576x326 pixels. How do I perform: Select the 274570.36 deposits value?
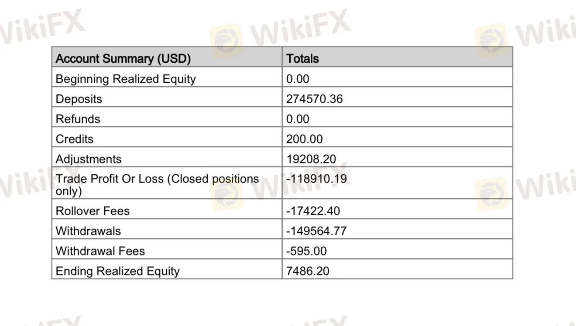pyautogui.click(x=314, y=99)
